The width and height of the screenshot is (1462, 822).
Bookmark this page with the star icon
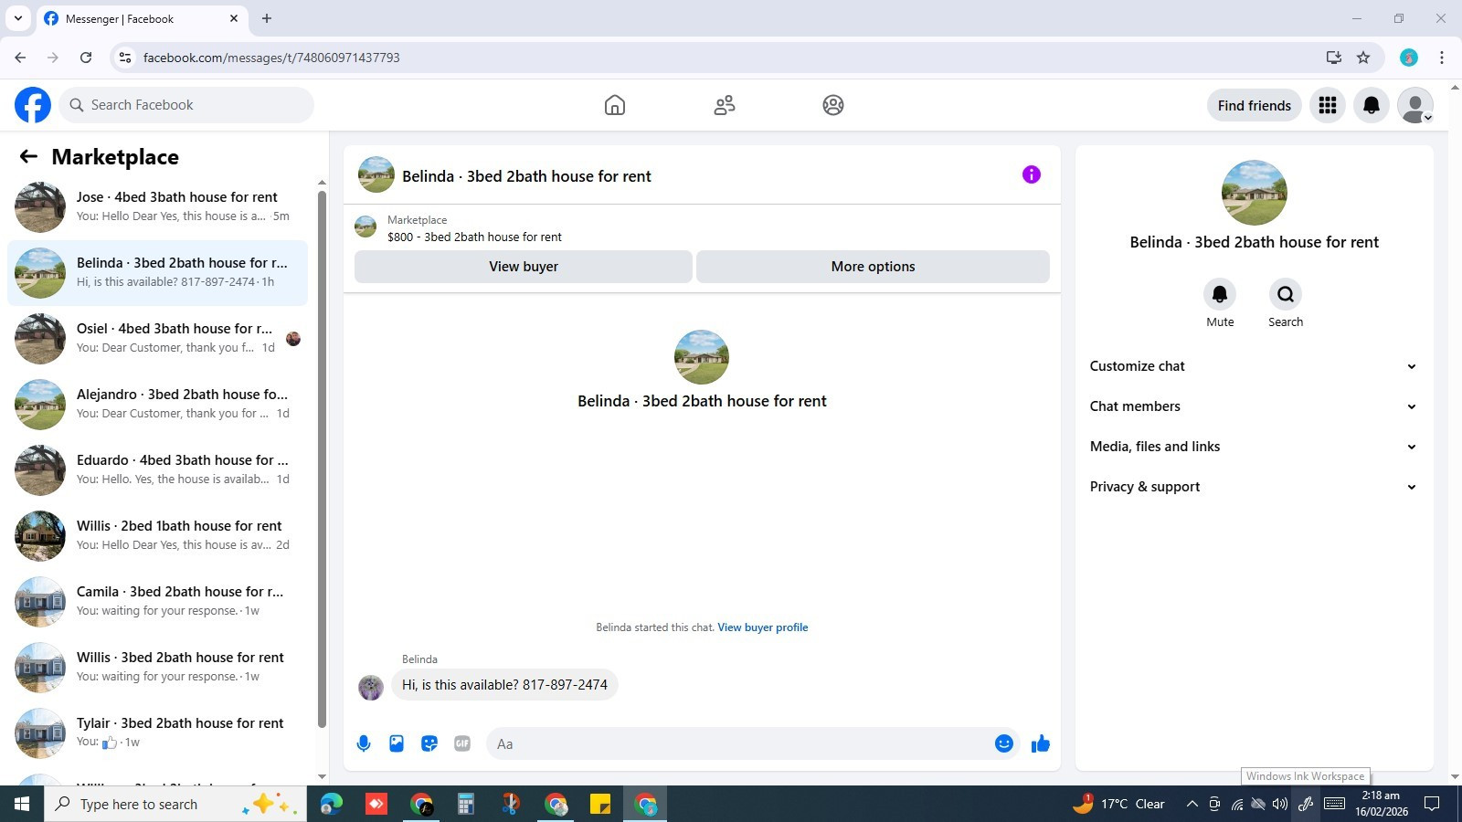pyautogui.click(x=1363, y=58)
